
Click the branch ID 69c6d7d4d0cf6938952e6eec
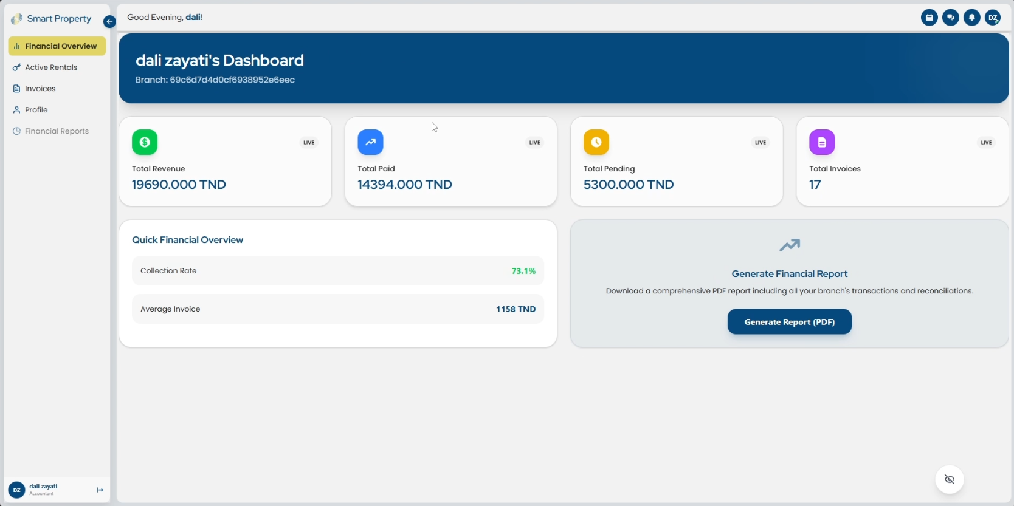pos(232,80)
